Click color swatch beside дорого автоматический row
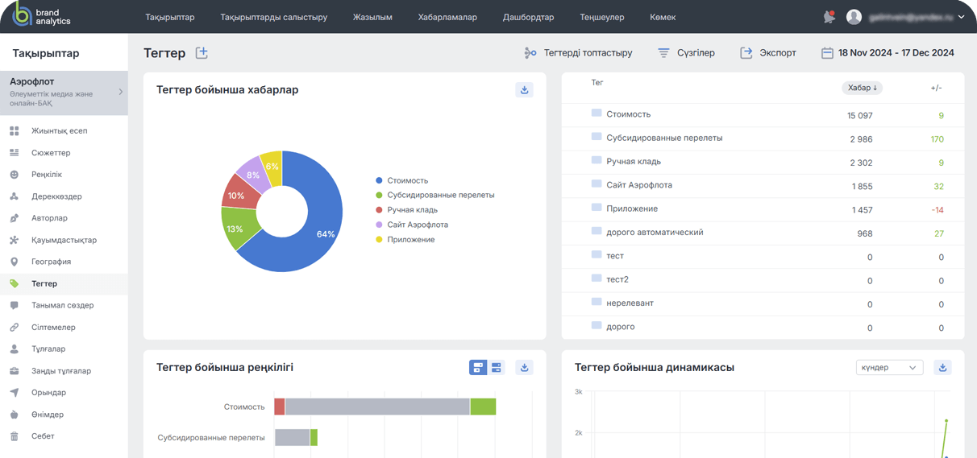Viewport: 977px width, 458px height. [x=597, y=231]
